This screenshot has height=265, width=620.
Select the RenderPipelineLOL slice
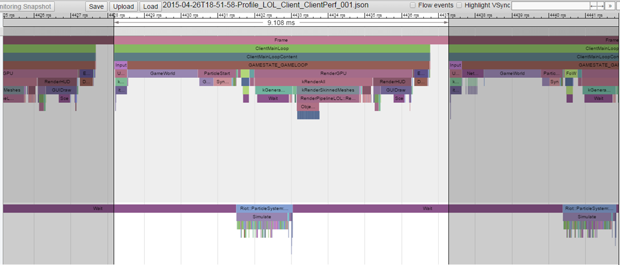pos(328,98)
